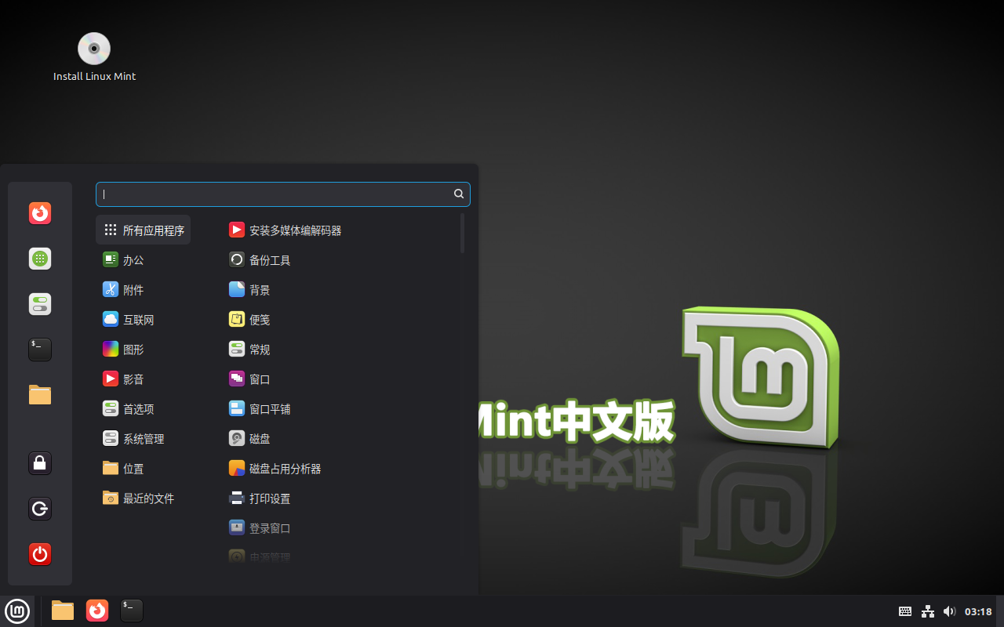
Task: Select the 系统管理 category
Action: pyautogui.click(x=144, y=439)
